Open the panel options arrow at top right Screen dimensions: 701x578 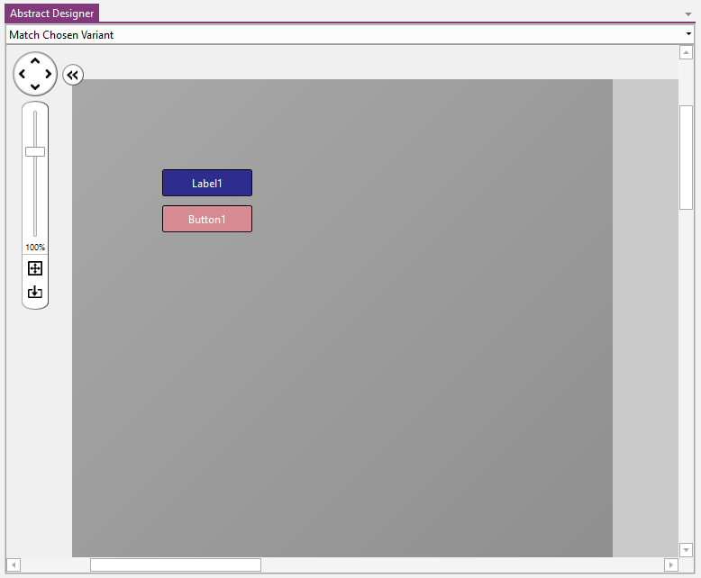pos(688,14)
